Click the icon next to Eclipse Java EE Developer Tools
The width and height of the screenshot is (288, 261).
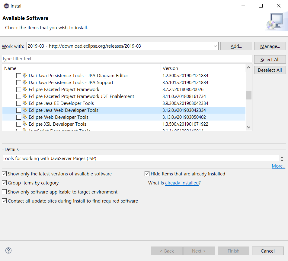click(25, 103)
